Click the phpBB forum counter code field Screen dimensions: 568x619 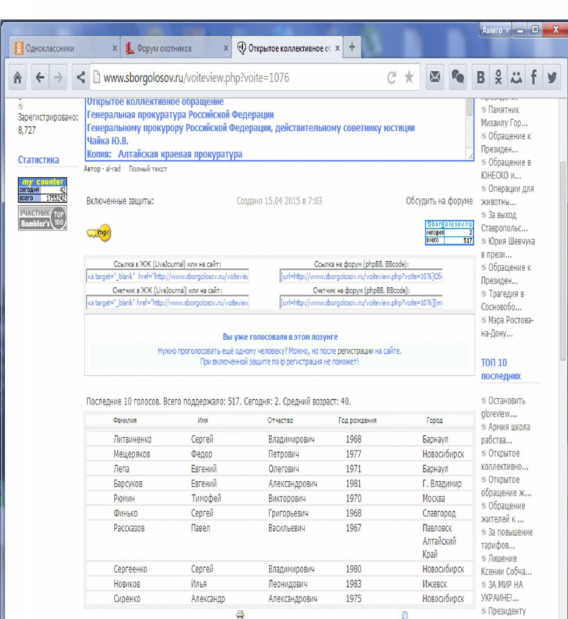pos(361,302)
